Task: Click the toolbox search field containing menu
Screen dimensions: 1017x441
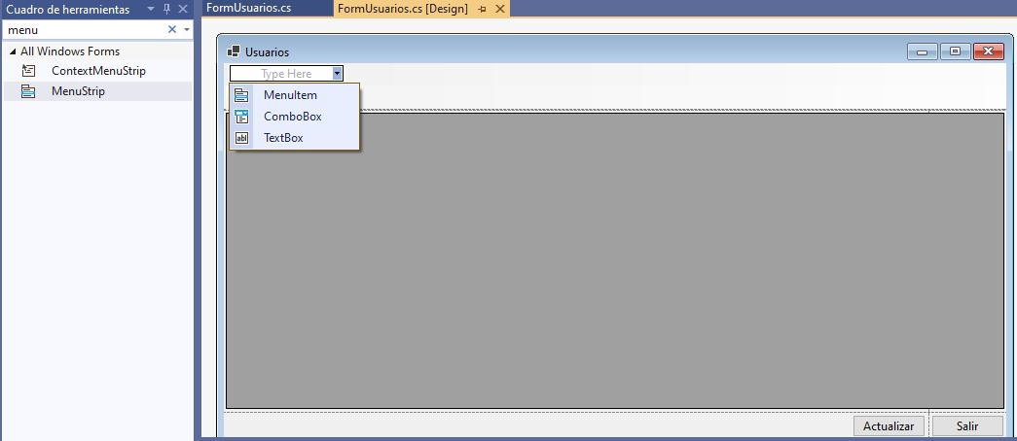Action: click(85, 30)
